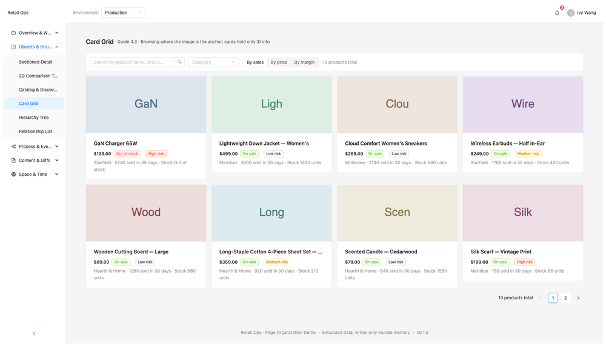Open the GaN product image thumbnail
The width and height of the screenshot is (606, 346).
point(146,105)
